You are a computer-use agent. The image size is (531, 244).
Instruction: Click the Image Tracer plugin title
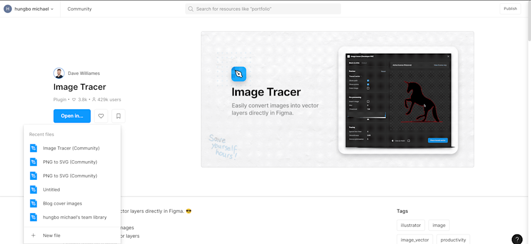tap(80, 87)
